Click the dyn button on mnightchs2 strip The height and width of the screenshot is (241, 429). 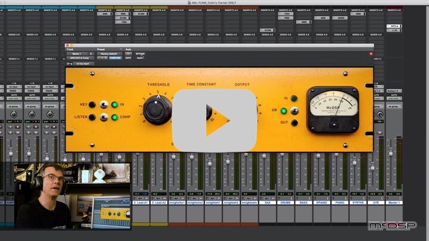pyautogui.click(x=194, y=198)
